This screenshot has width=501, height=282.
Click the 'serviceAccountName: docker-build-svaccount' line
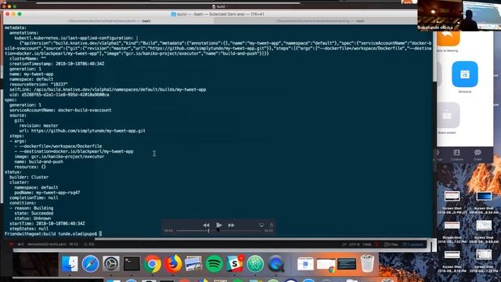coord(60,110)
